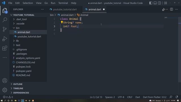Open the Search view in activity bar
181x102 pixels.
click(x=5, y=20)
